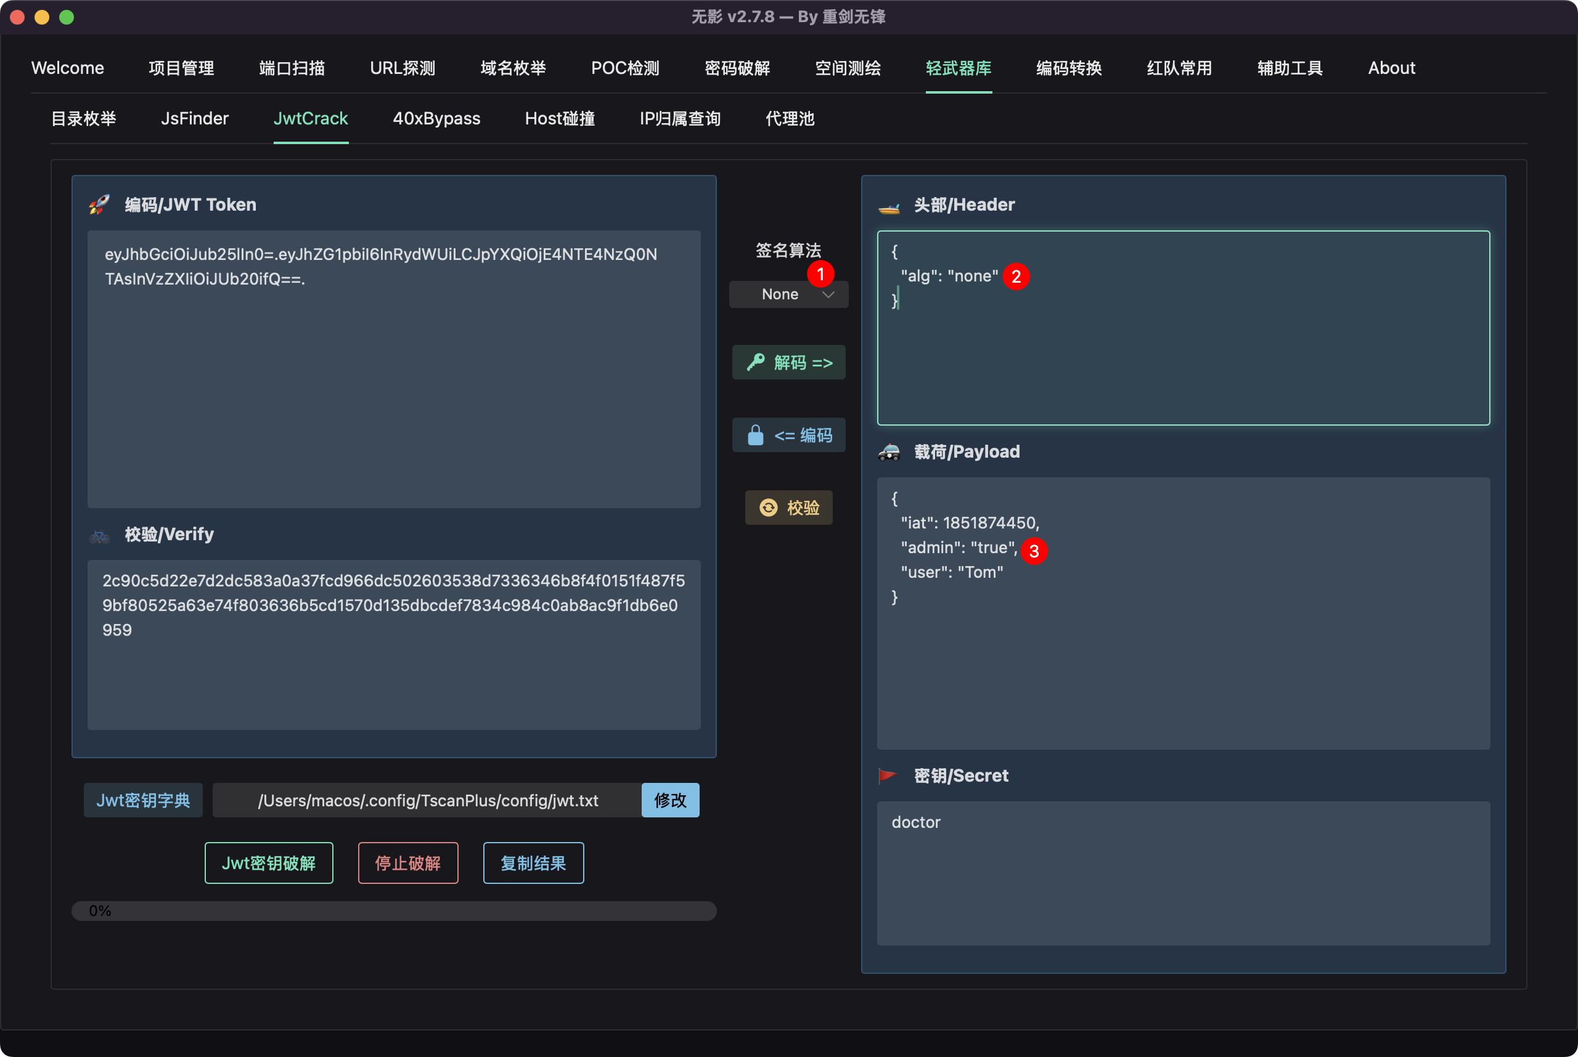Click the "admin": "true" line in Payload
The width and height of the screenshot is (1578, 1057).
[x=959, y=548]
